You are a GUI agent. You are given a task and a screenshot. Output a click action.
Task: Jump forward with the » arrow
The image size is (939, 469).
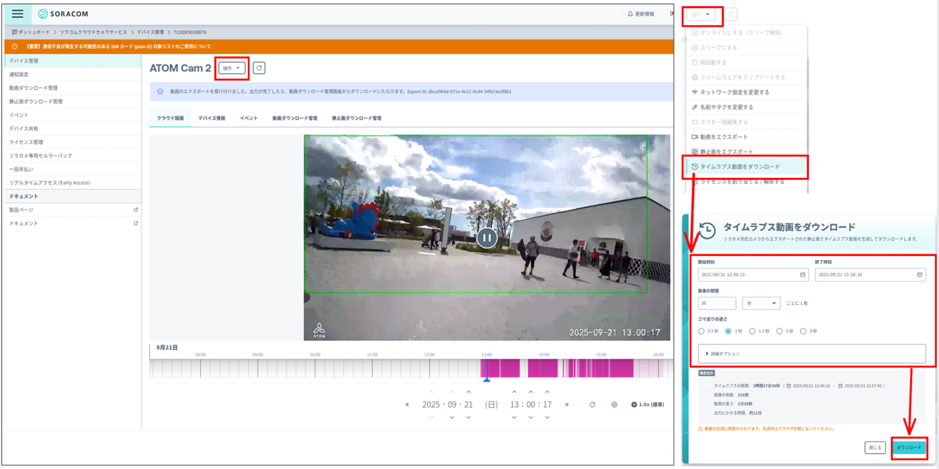[x=567, y=405]
